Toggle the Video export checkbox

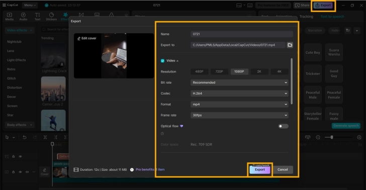coord(162,61)
